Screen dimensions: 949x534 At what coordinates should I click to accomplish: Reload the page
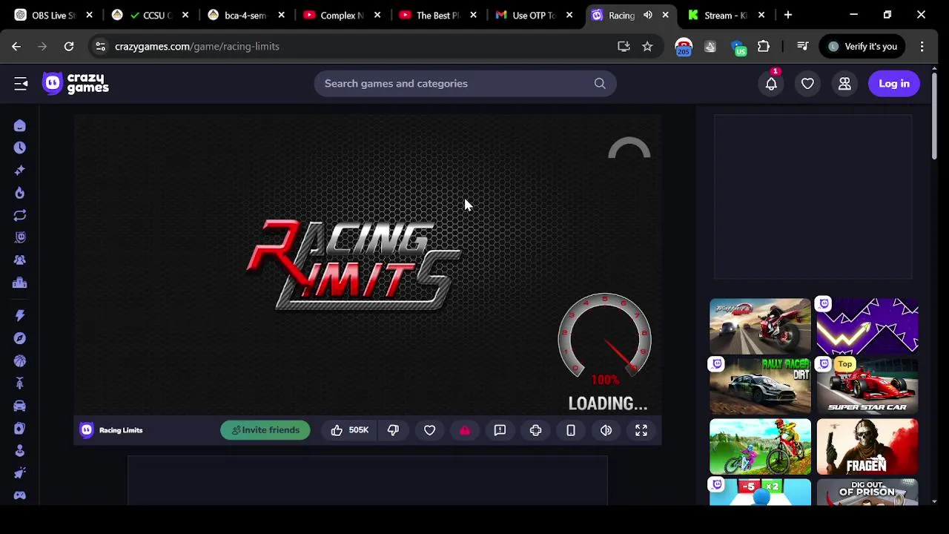tap(68, 46)
